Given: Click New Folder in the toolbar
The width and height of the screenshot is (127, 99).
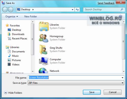Looking at the screenshot, I should pyautogui.click(x=31, y=16).
